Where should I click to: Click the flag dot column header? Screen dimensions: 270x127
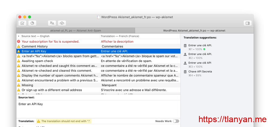click(x=18, y=36)
